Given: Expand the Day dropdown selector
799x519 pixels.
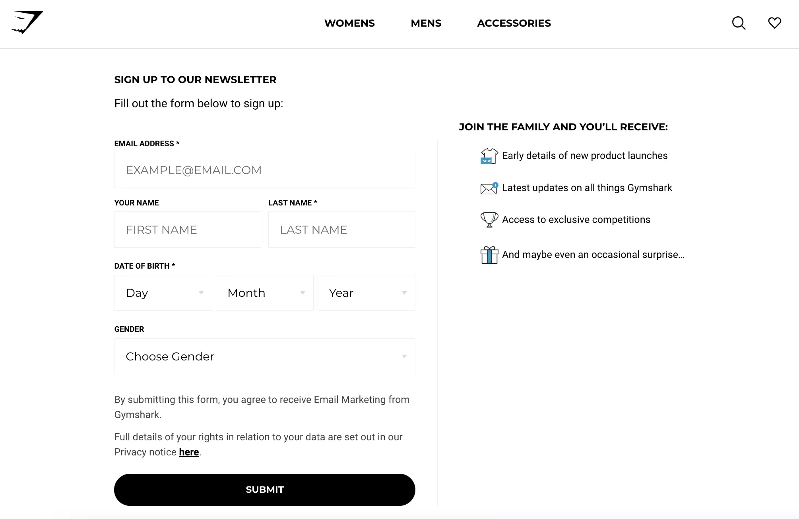Looking at the screenshot, I should 163,293.
